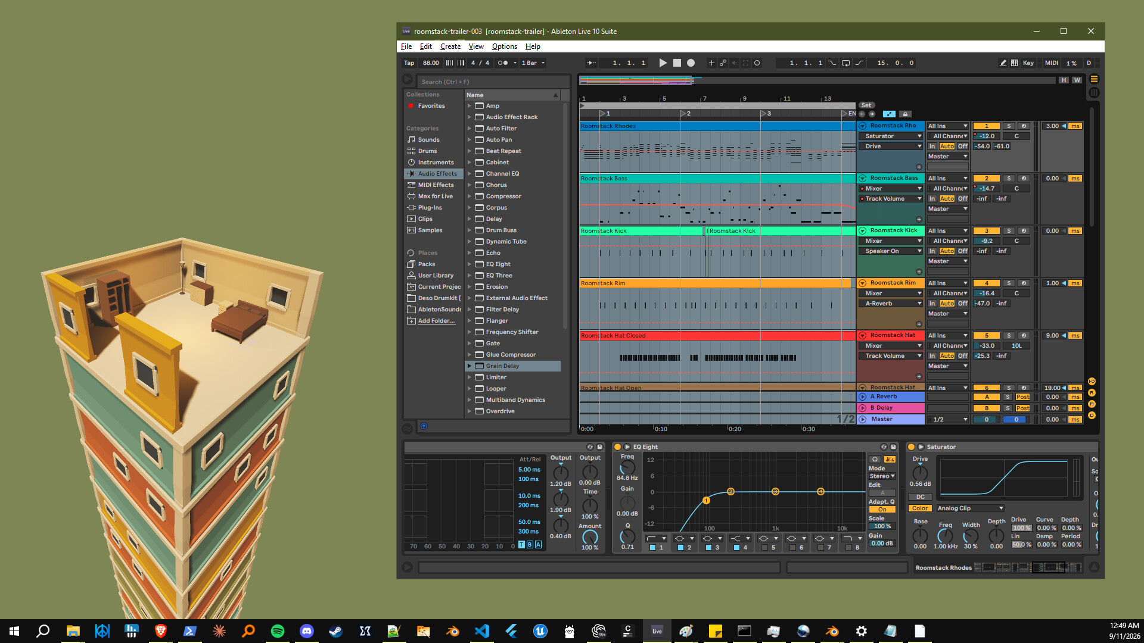The image size is (1144, 643).
Task: Arm the Roomstack Kick track for recording
Action: [x=1023, y=231]
